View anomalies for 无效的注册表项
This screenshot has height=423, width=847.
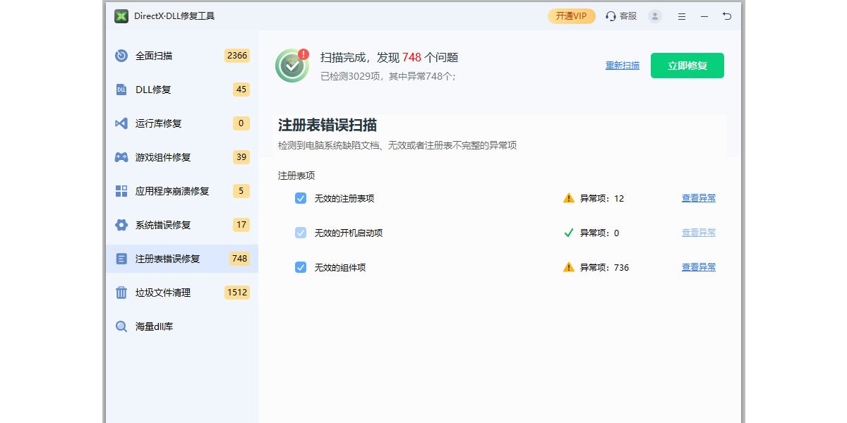click(698, 198)
